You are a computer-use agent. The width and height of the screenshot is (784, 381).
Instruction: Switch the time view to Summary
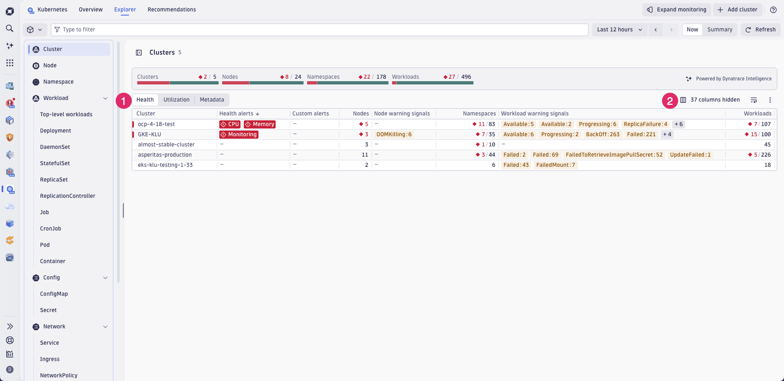click(719, 29)
